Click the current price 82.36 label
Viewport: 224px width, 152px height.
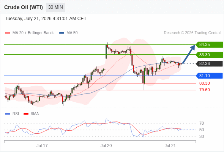pyautogui.click(x=209, y=63)
